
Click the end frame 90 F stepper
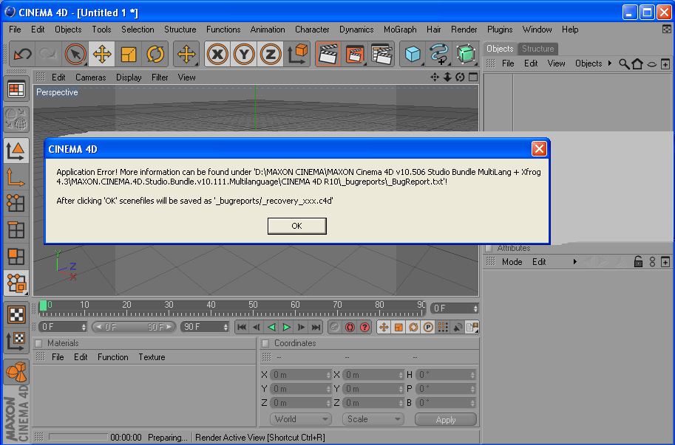click(226, 328)
